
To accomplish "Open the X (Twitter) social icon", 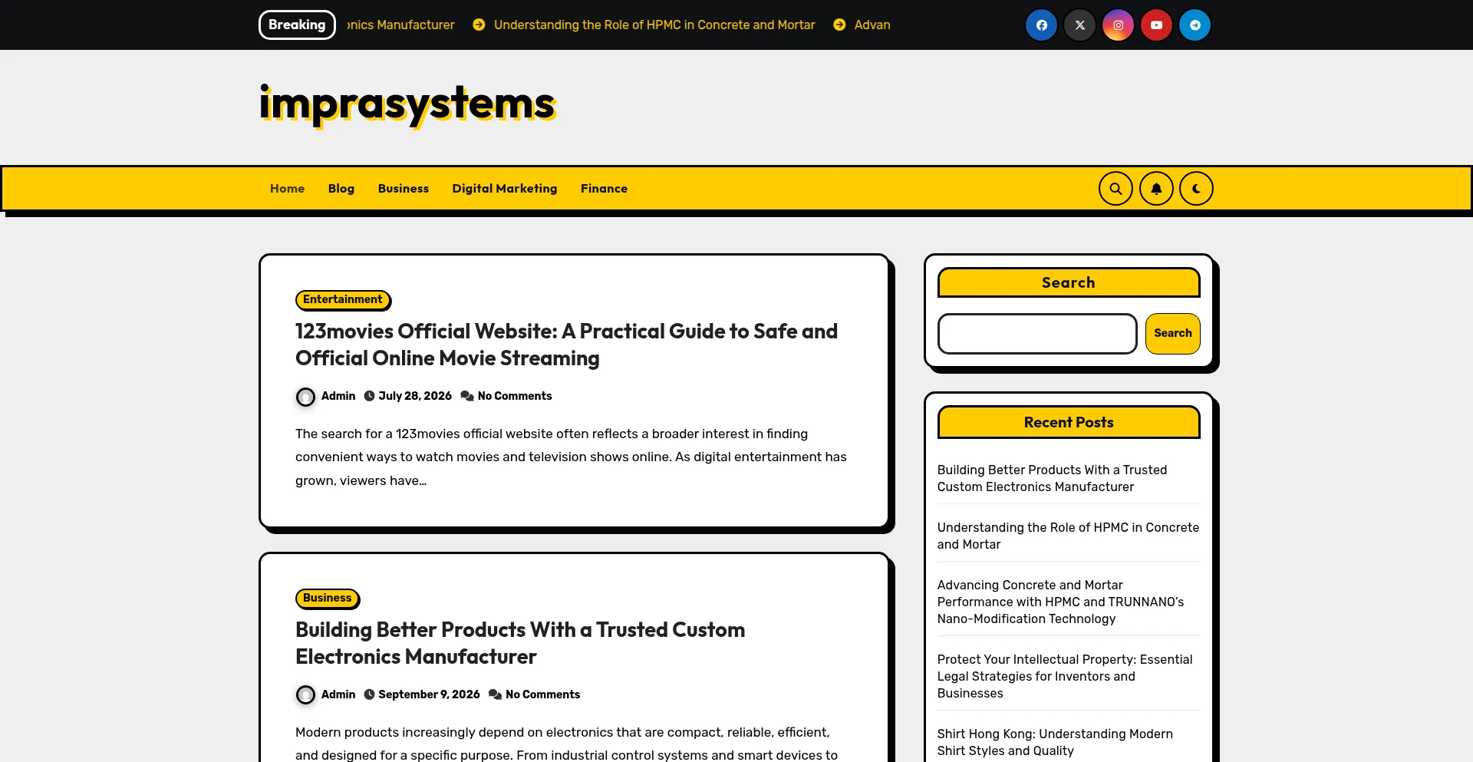I will click(1079, 25).
